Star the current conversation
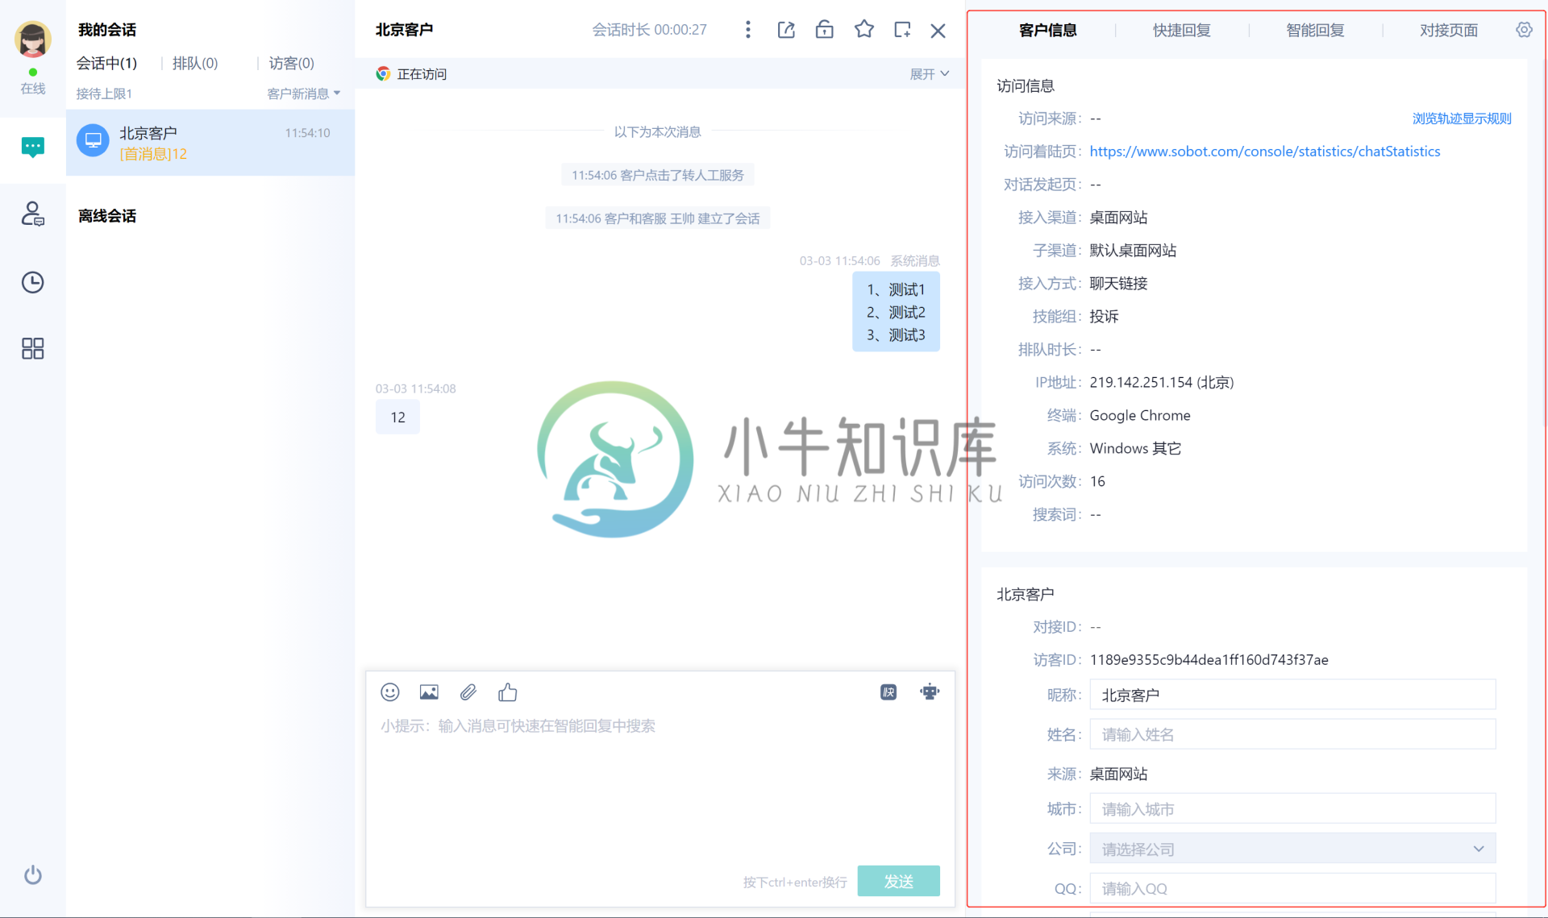The image size is (1548, 918). pyautogui.click(x=864, y=30)
